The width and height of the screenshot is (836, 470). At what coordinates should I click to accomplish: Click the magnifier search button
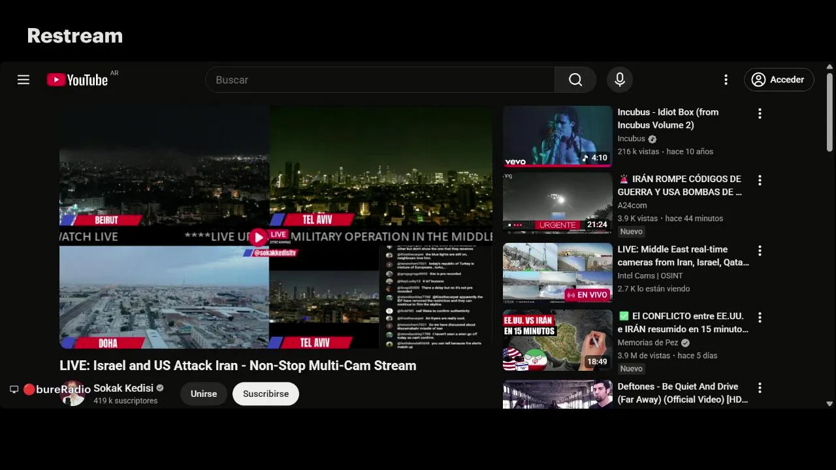point(575,80)
